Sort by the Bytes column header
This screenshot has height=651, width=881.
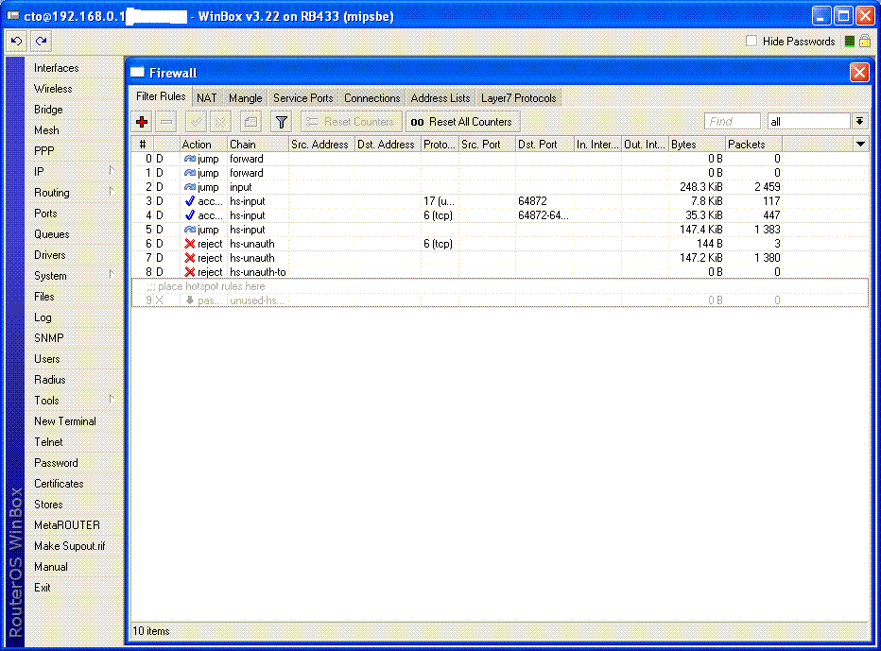pos(697,145)
